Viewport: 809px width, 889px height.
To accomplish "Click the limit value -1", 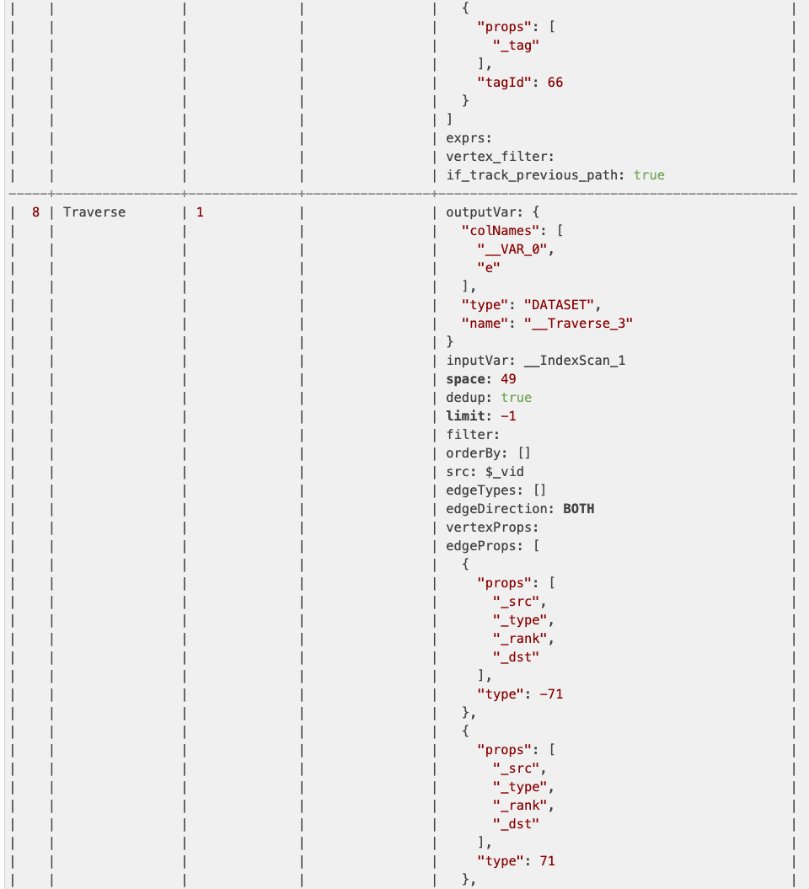I will 508,416.
